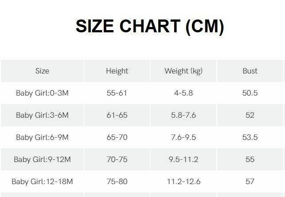The height and width of the screenshot is (197, 285).
Task: Click the Bust column header
Action: pos(250,71)
